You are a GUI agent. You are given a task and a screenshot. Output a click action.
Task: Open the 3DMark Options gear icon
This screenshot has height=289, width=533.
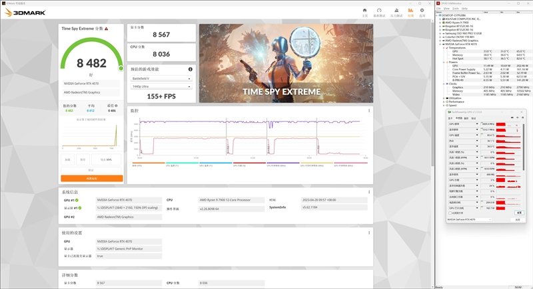422,10
